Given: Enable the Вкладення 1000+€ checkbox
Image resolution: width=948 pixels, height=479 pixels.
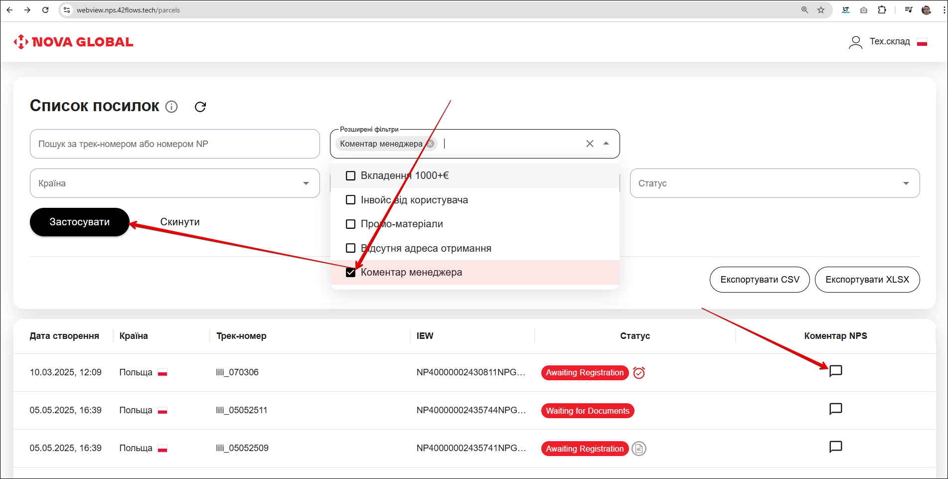Looking at the screenshot, I should tap(351, 176).
